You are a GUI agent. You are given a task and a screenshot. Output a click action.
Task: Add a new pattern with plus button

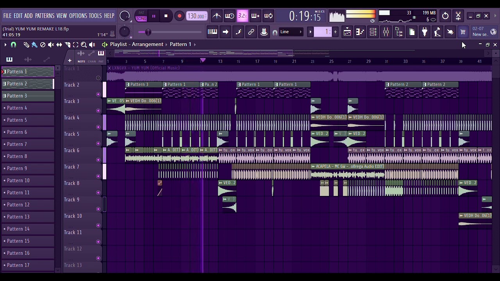(335, 32)
